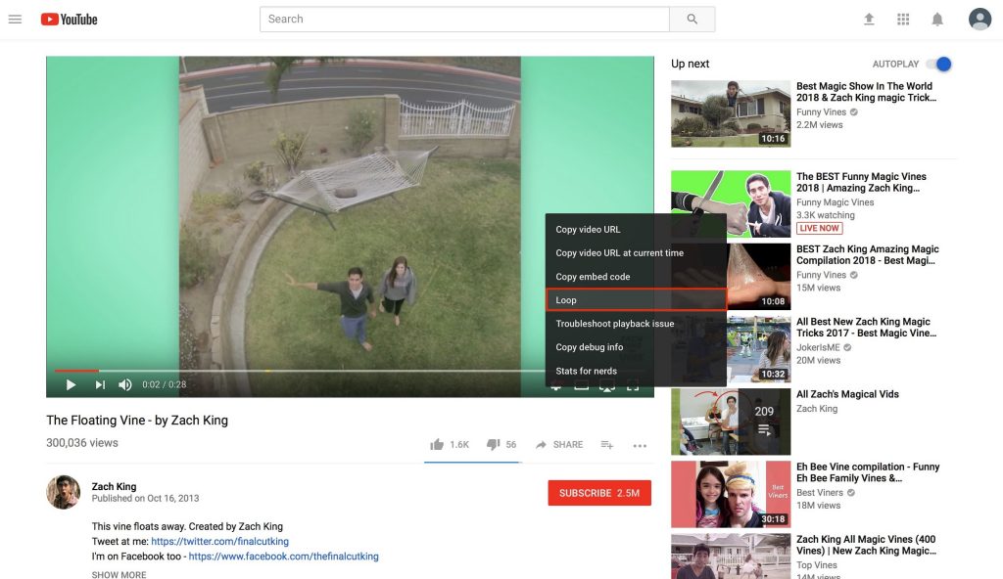
Task: Open the notifications bell
Action: pyautogui.click(x=937, y=20)
